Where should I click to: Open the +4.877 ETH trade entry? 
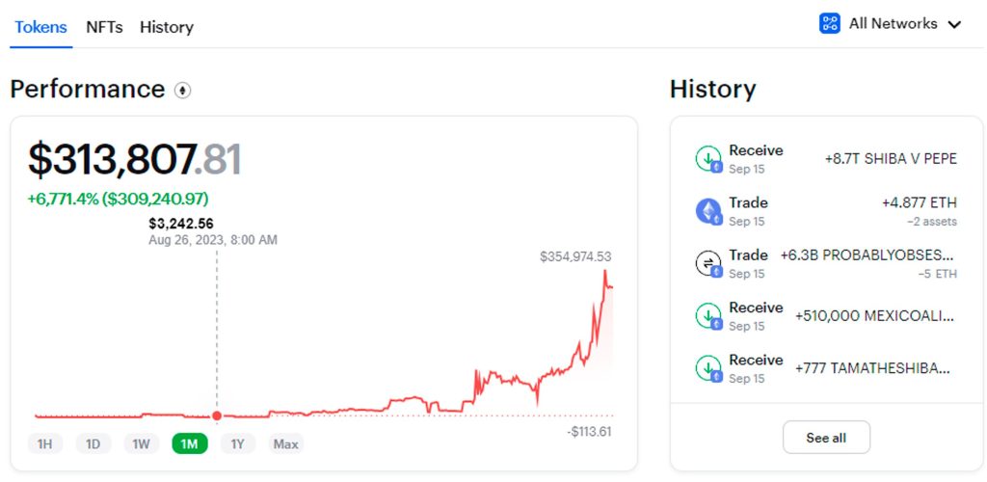click(x=826, y=211)
